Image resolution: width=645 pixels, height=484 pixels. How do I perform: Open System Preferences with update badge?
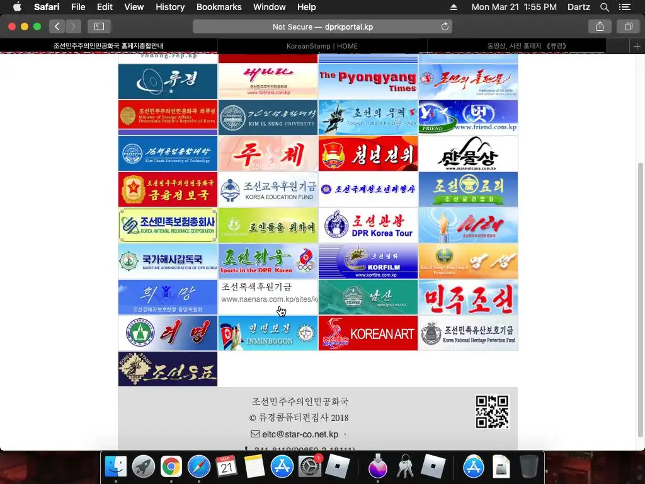[x=310, y=467]
